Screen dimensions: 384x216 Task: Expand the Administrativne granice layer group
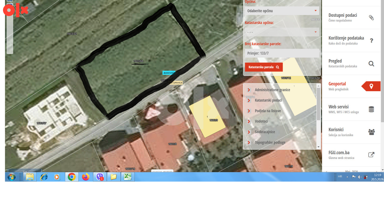pyautogui.click(x=249, y=90)
